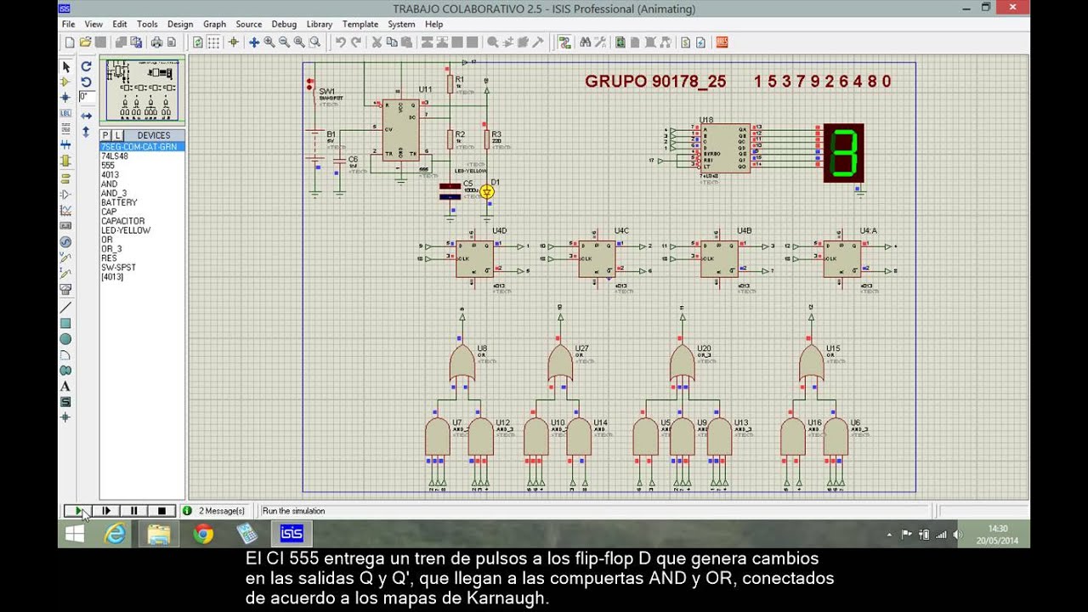
Task: Select the Buses mode tool
Action: (x=65, y=145)
